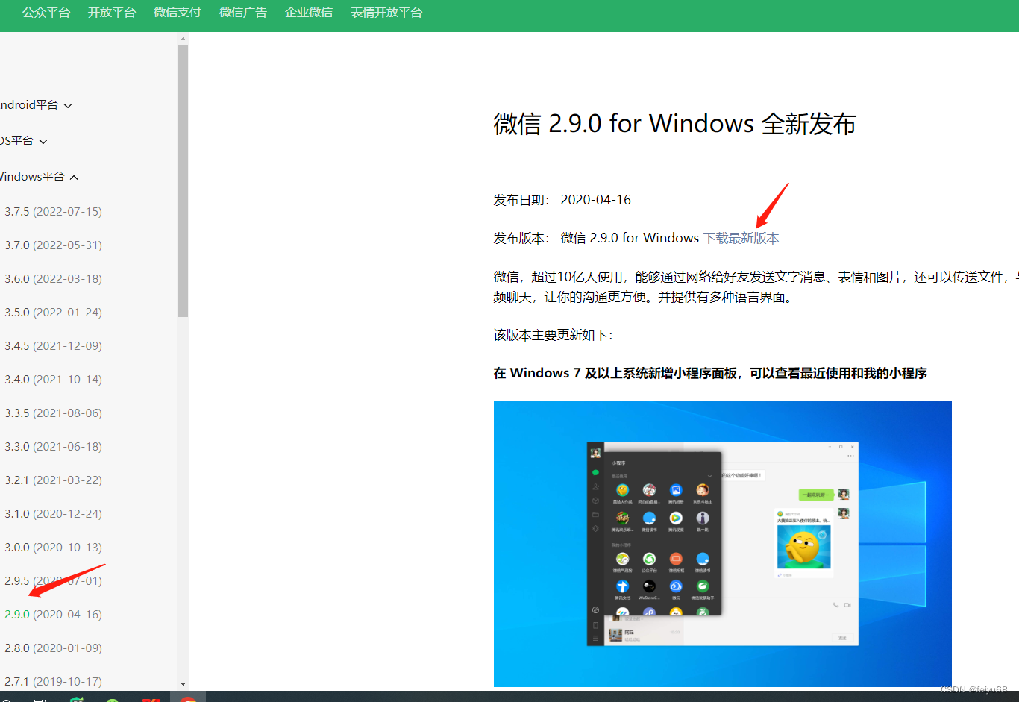Open 企业微信 from the top bar
The width and height of the screenshot is (1019, 702).
pyautogui.click(x=309, y=13)
